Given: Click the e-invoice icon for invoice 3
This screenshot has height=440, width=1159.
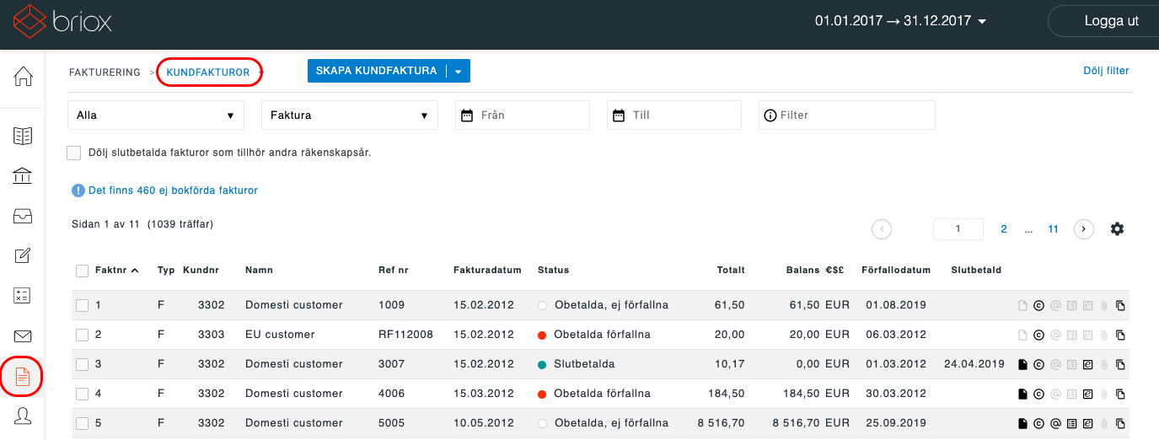Looking at the screenshot, I should pos(1088,364).
